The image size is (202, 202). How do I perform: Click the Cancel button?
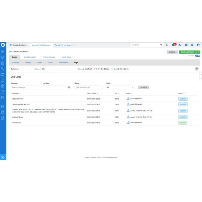(172, 52)
